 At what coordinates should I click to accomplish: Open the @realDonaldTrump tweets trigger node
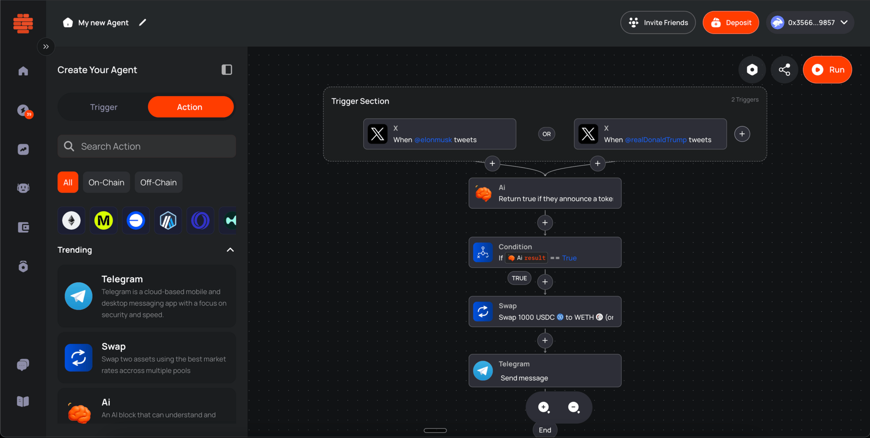pyautogui.click(x=650, y=134)
